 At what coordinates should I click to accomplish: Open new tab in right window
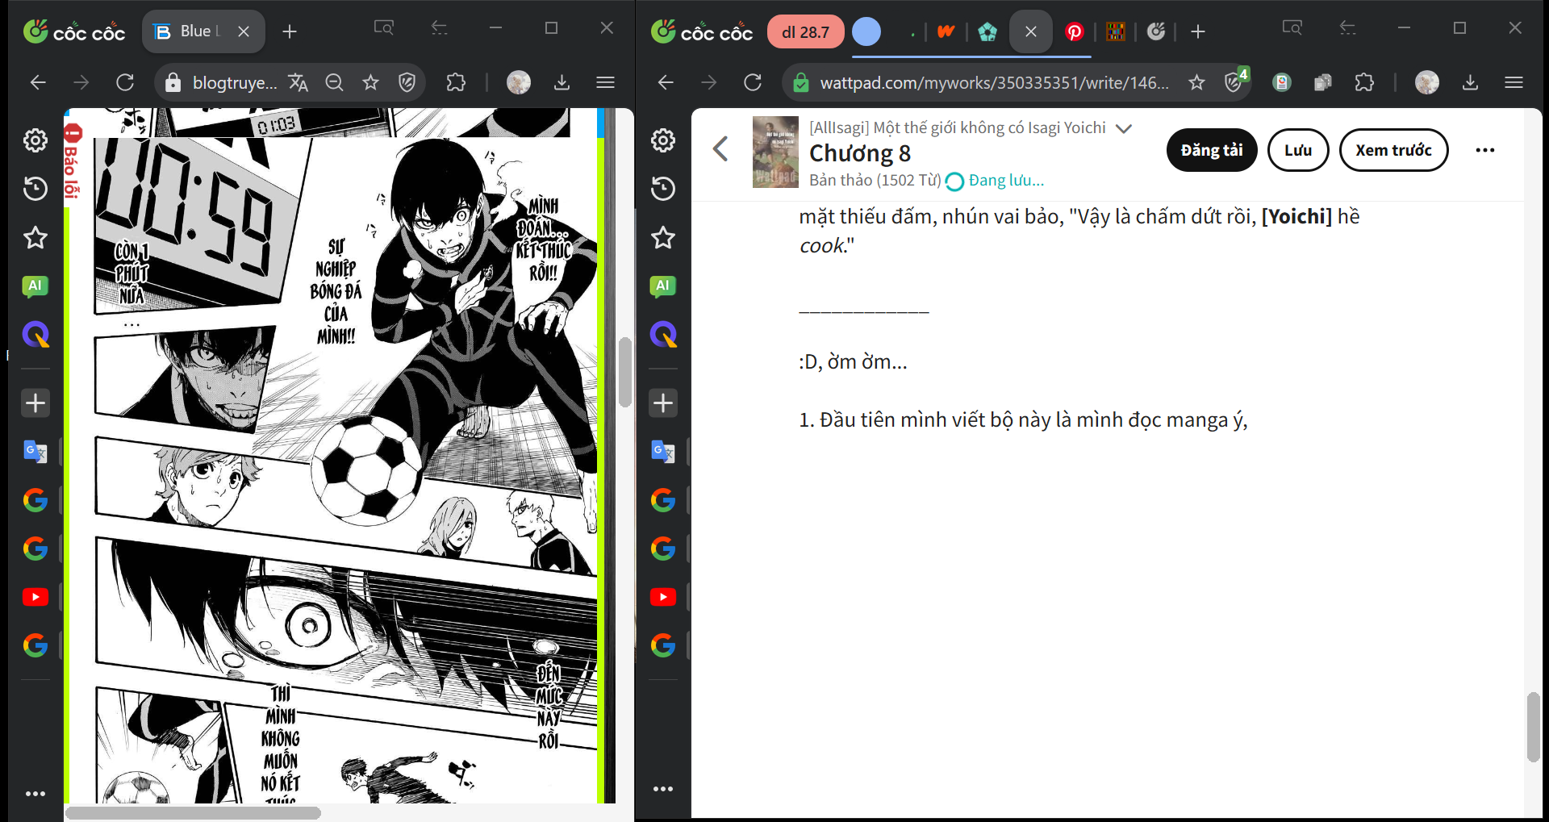pos(1198,31)
